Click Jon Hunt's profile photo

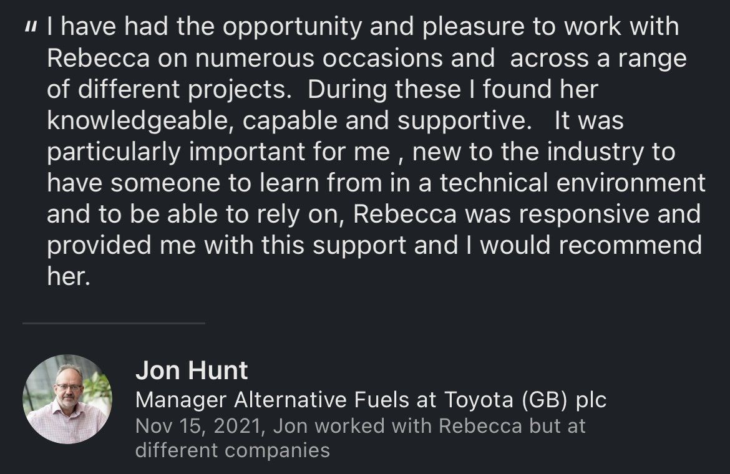[x=67, y=399]
